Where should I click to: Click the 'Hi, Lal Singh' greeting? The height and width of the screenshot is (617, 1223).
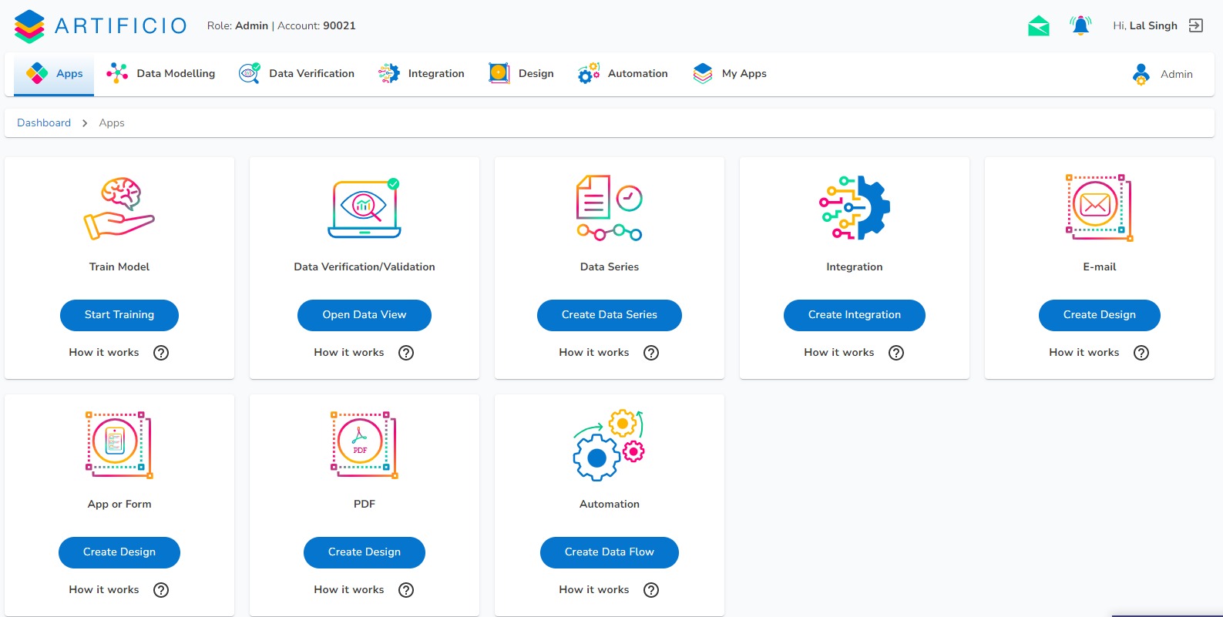click(x=1145, y=25)
